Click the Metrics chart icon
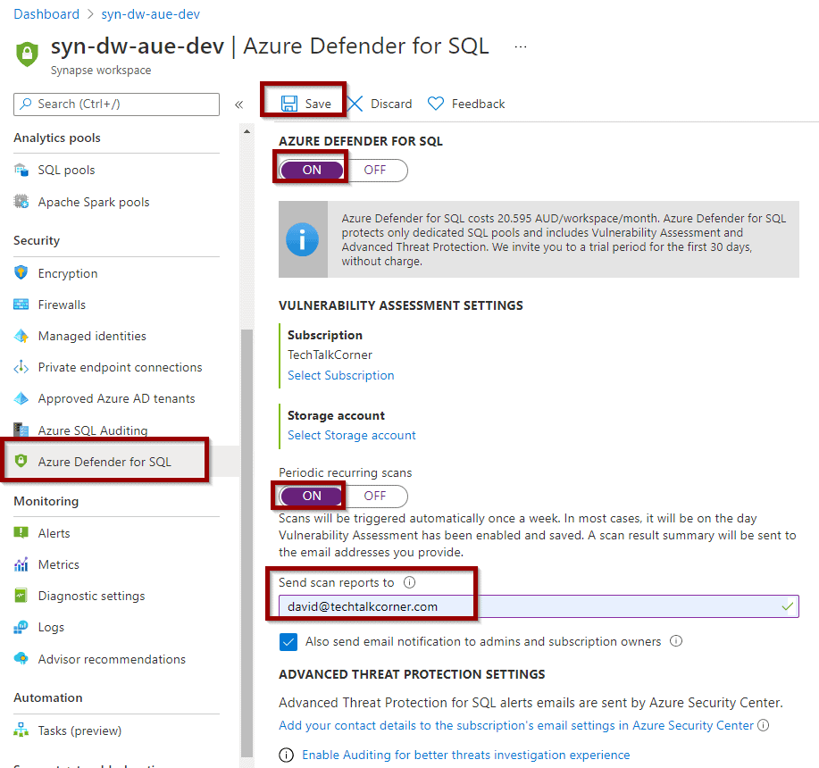The image size is (819, 768). pyautogui.click(x=21, y=564)
